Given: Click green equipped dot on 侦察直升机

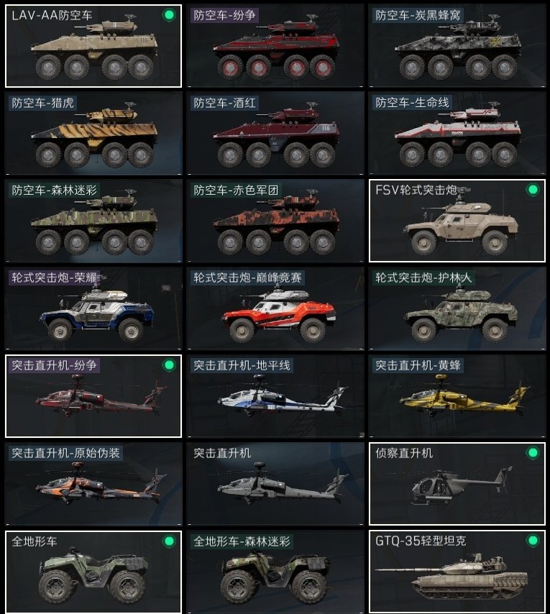Looking at the screenshot, I should tap(532, 453).
